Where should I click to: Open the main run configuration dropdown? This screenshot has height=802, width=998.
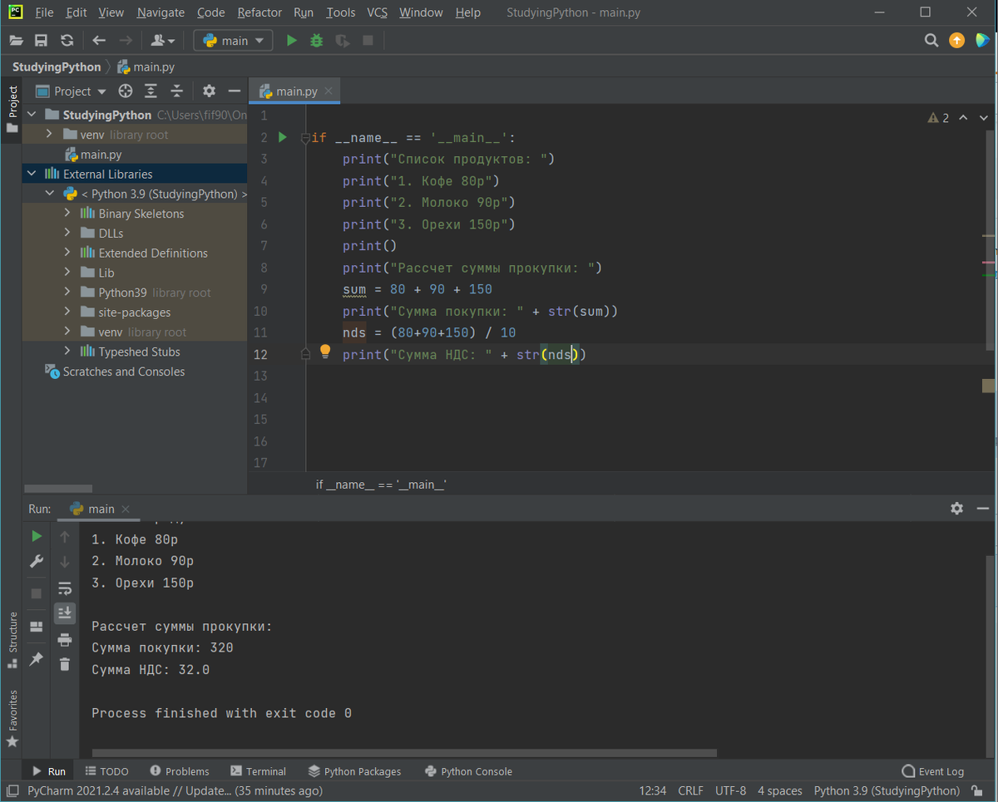tap(234, 41)
